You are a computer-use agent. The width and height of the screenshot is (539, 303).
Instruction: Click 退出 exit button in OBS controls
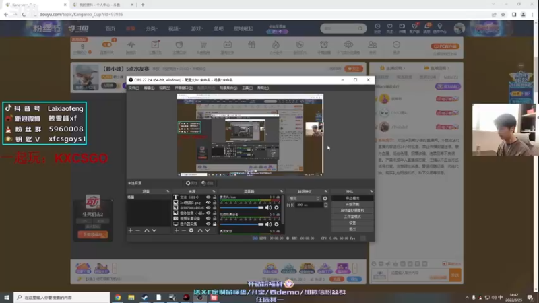352,229
